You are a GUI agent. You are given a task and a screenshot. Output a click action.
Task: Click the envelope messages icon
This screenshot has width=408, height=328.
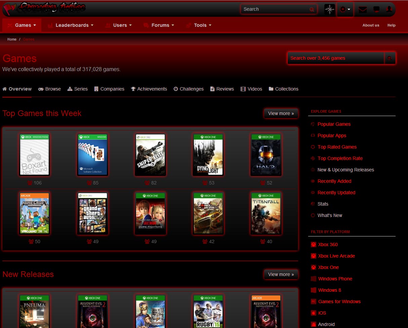tap(363, 9)
